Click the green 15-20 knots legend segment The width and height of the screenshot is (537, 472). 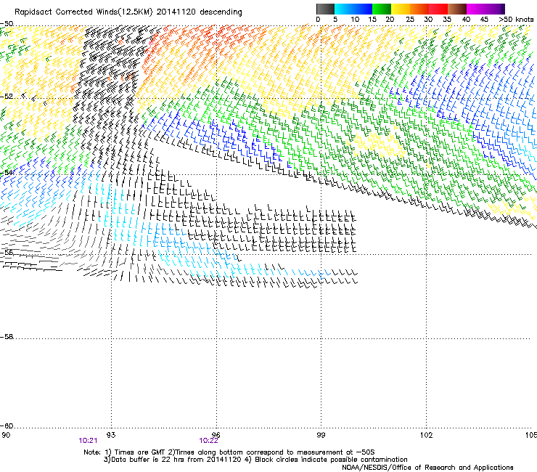click(382, 9)
